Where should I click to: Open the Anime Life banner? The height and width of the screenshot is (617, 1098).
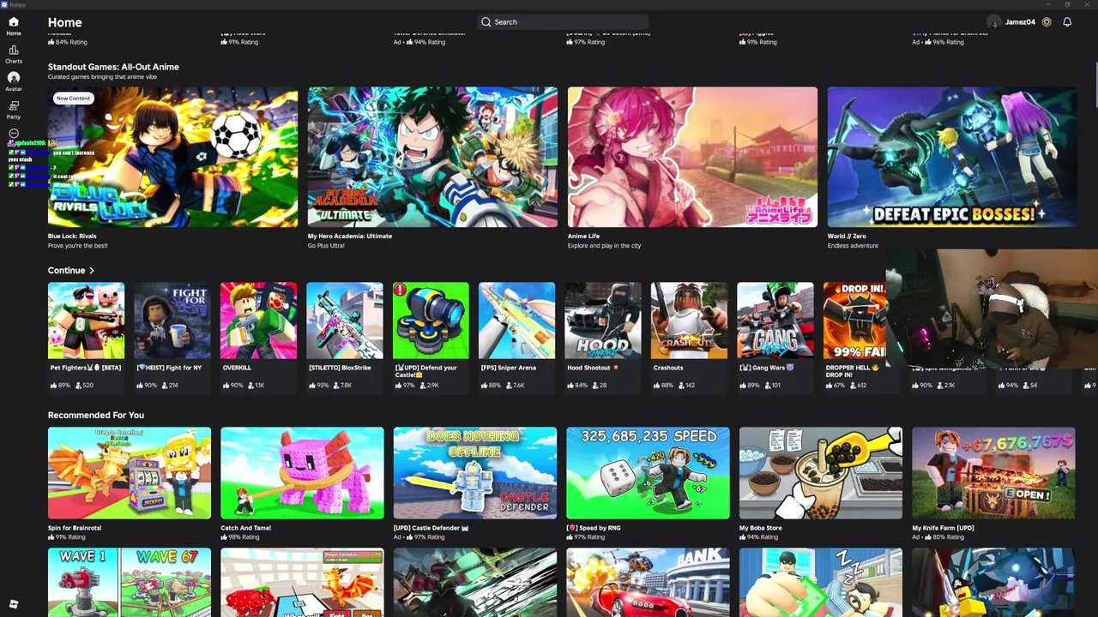pos(692,157)
